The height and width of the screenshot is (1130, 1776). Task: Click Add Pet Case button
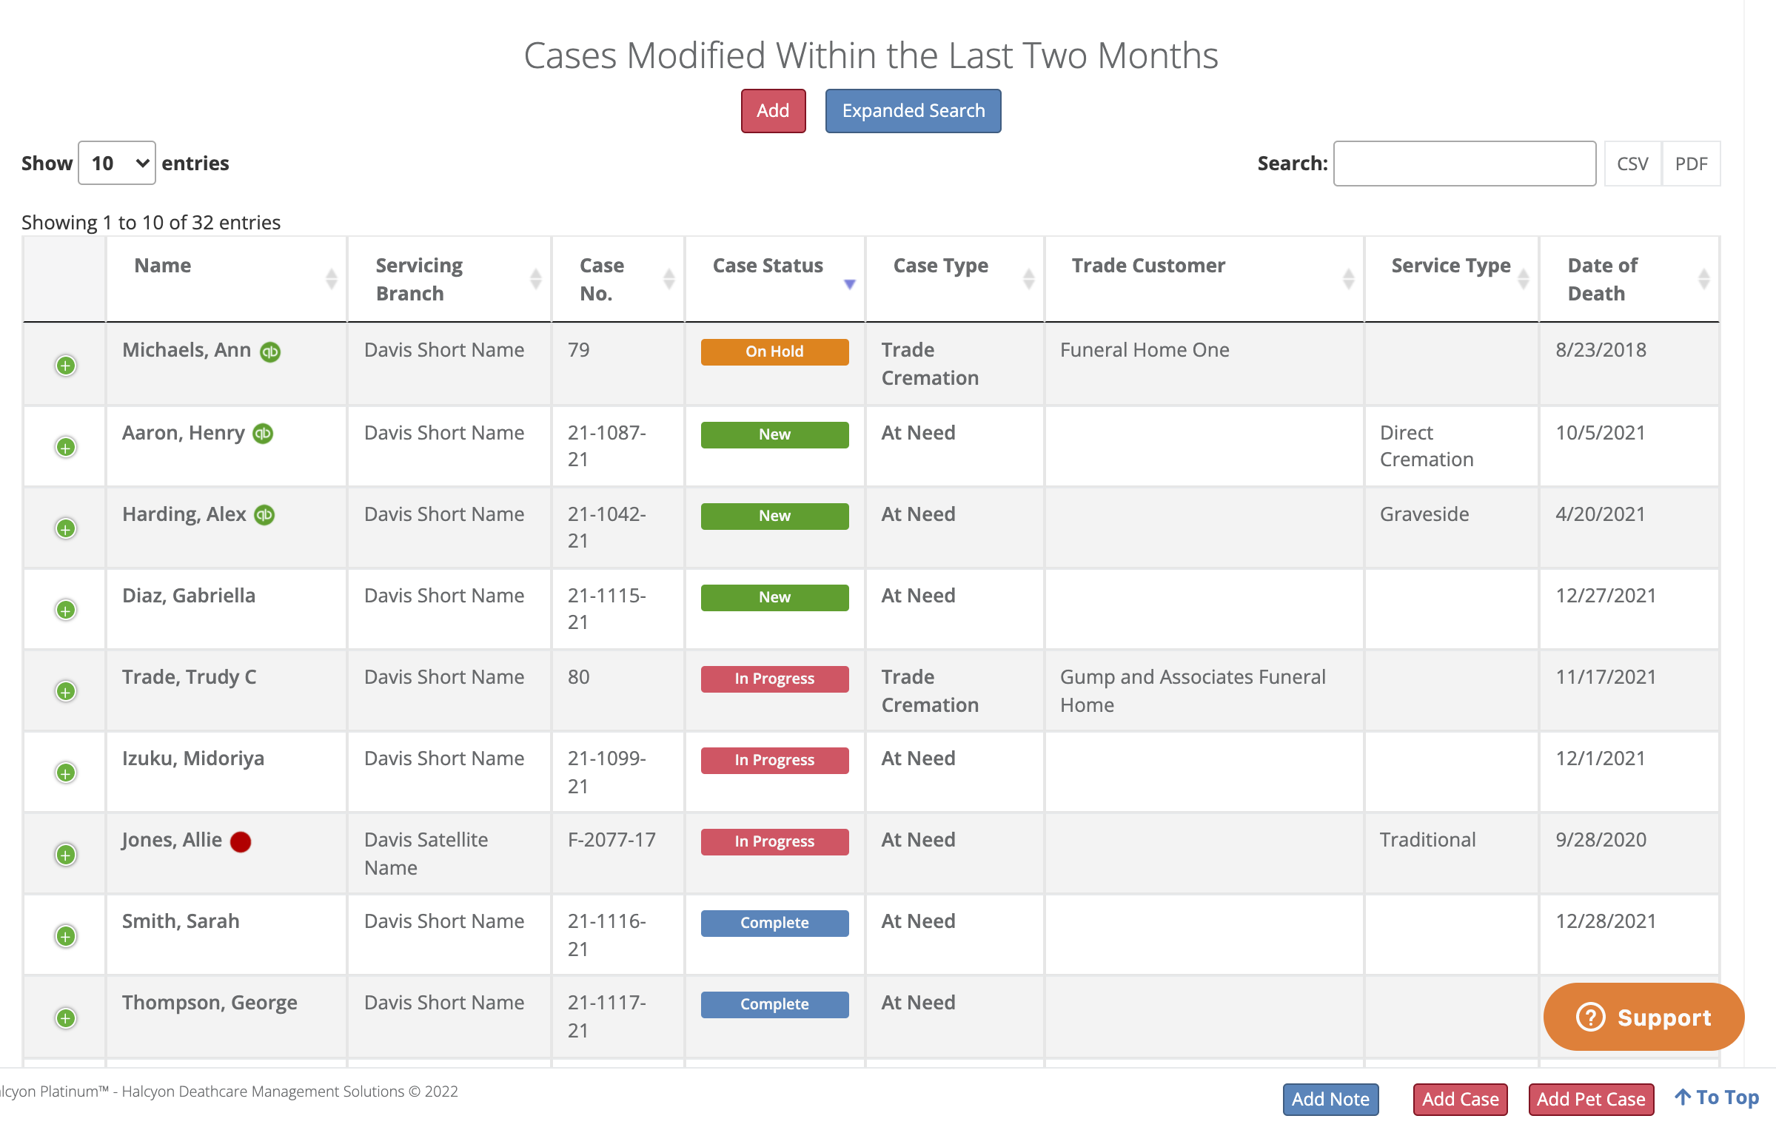coord(1590,1099)
